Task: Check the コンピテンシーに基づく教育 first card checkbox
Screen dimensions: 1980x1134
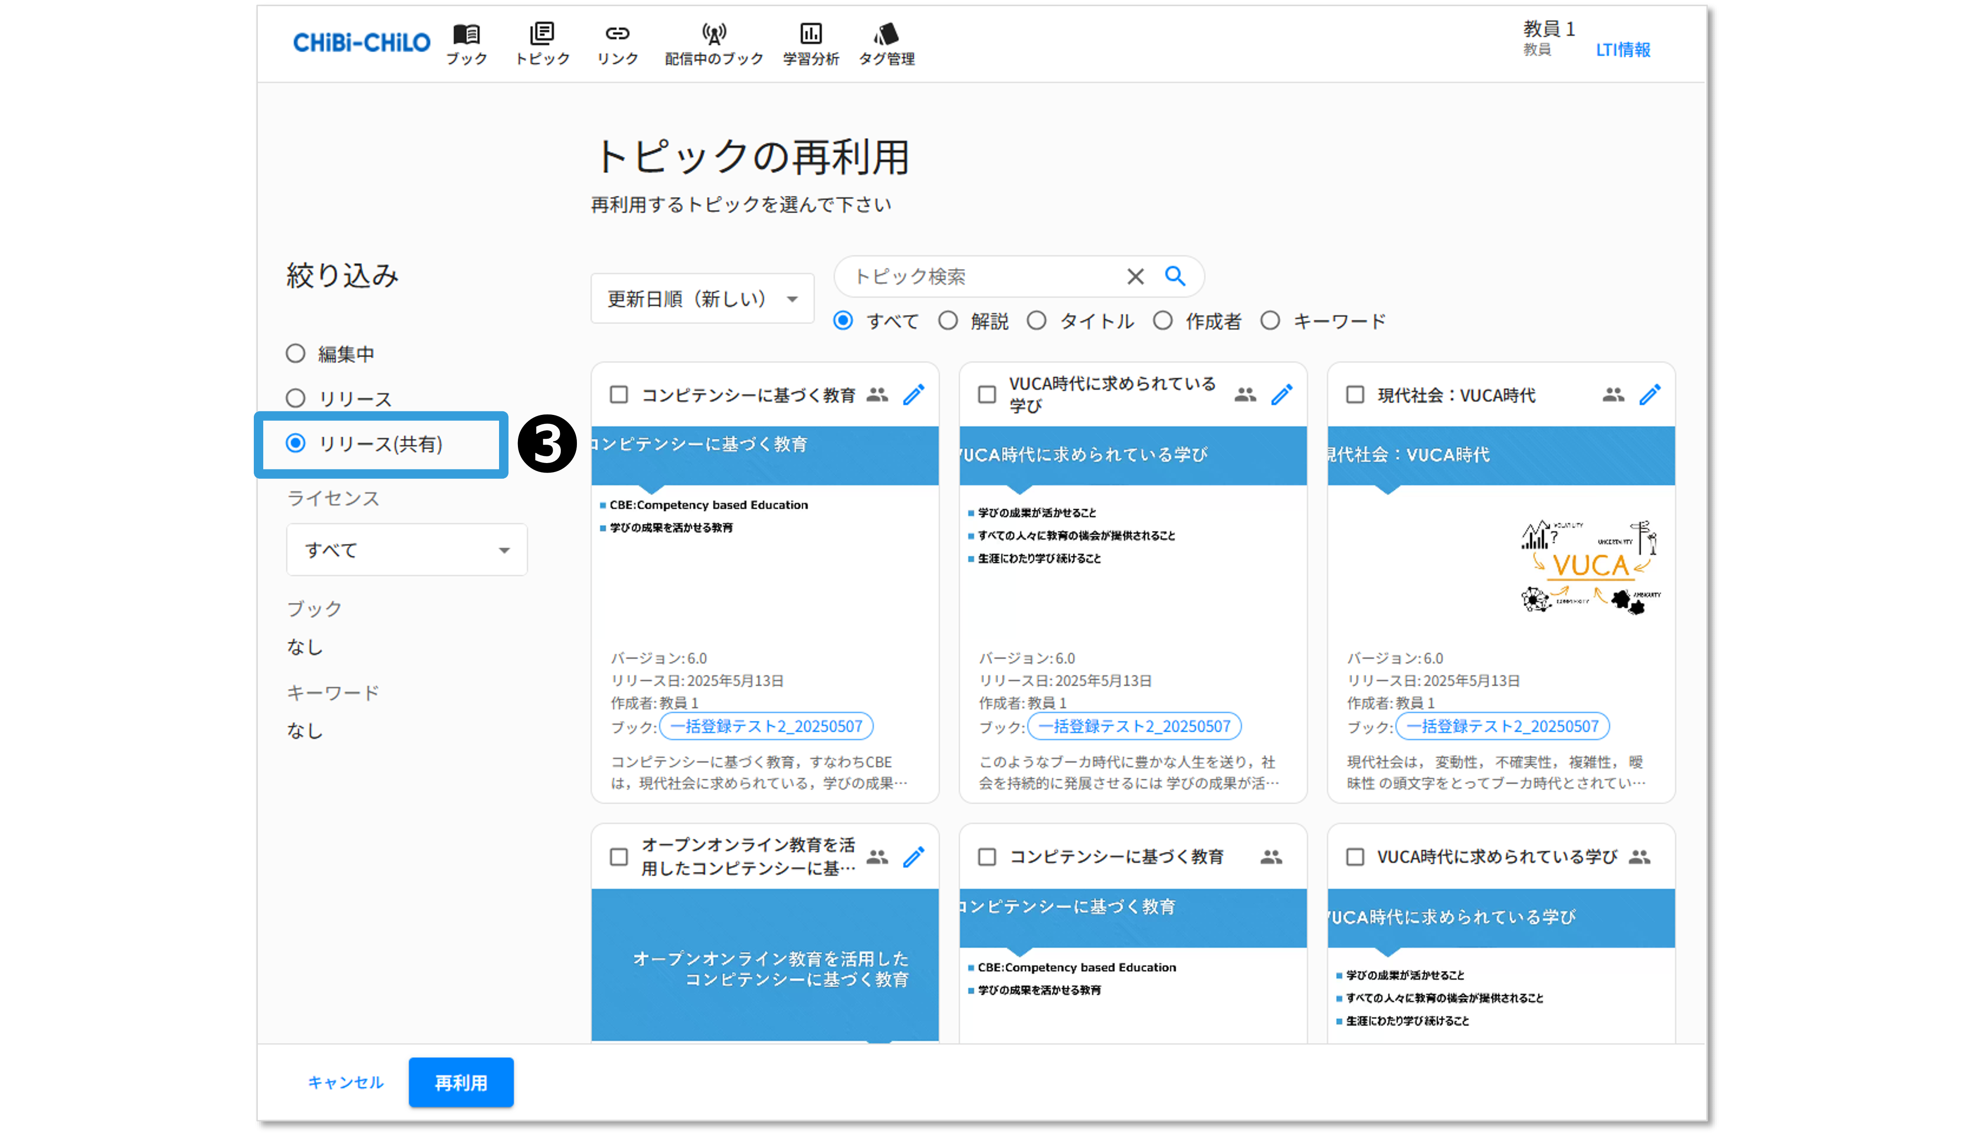Action: click(x=619, y=395)
